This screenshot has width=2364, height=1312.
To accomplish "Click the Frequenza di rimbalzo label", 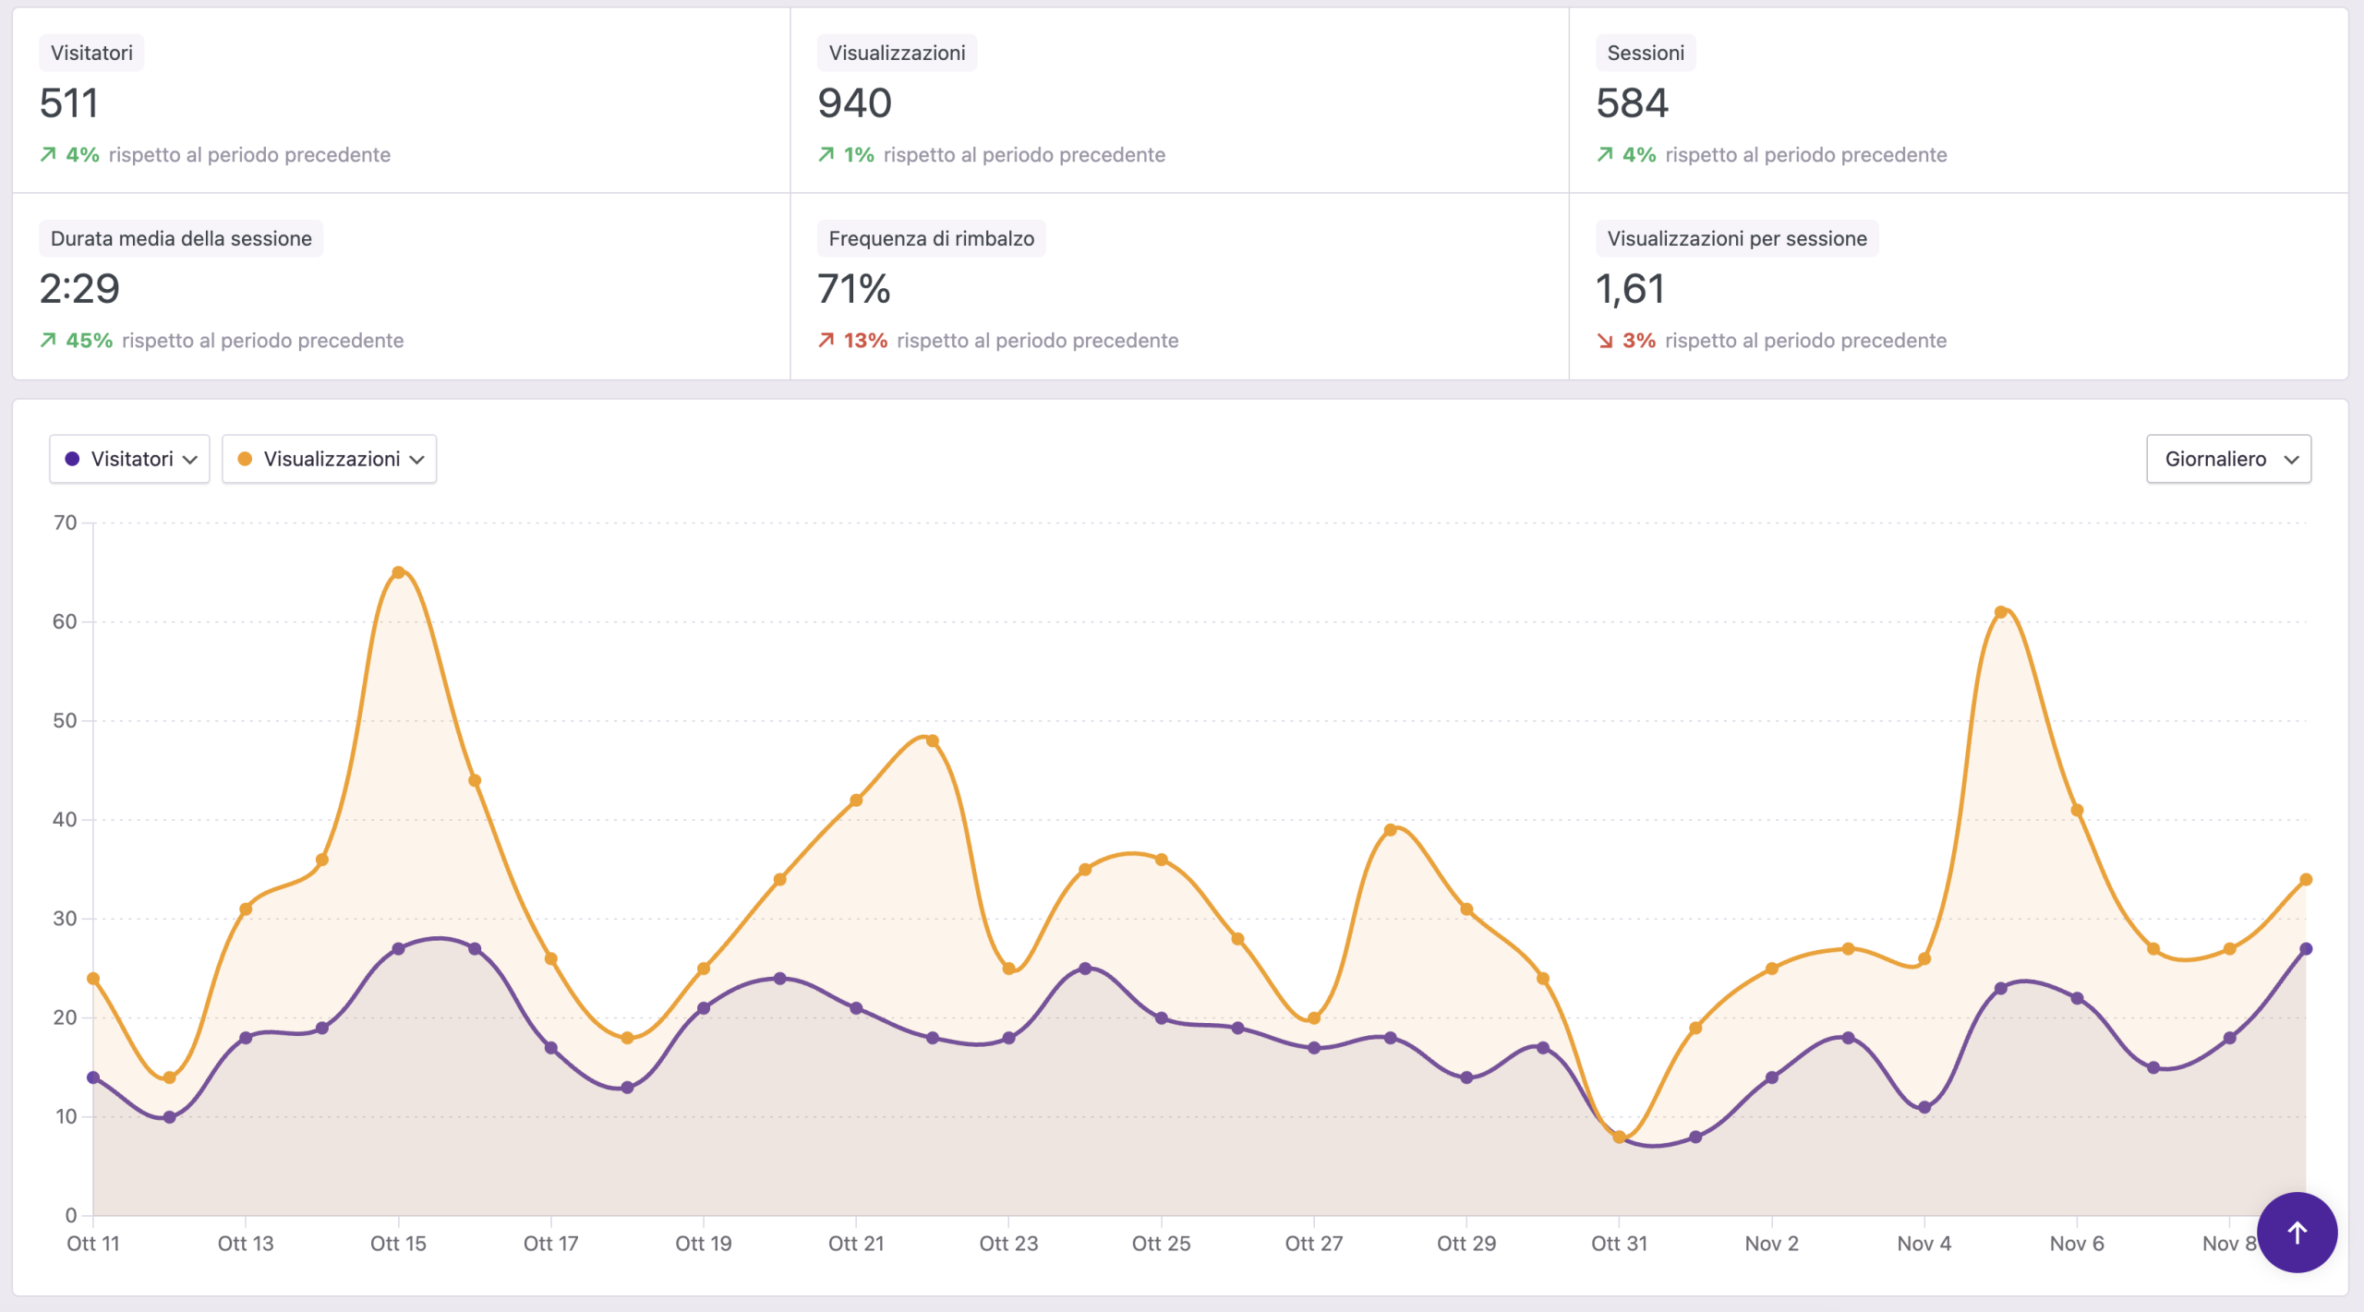I will pyautogui.click(x=931, y=238).
